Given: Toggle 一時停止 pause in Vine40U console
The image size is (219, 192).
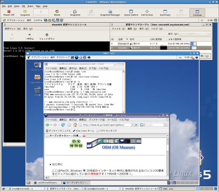Looking at the screenshot, I should [x=29, y=36].
